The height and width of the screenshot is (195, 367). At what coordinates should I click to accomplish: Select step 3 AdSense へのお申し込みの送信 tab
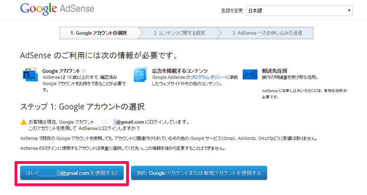pyautogui.click(x=267, y=33)
